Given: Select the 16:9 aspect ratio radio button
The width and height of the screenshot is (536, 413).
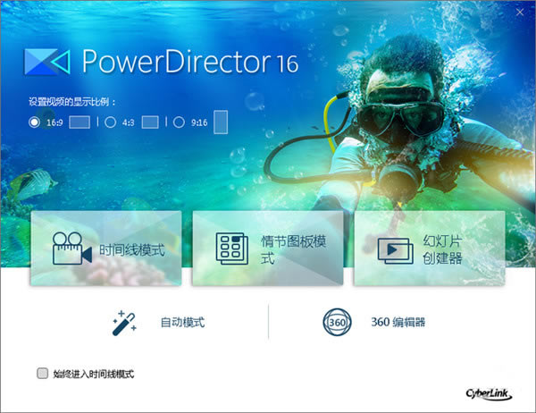Looking at the screenshot, I should coord(34,122).
